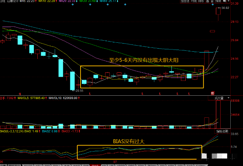Click the 叠 overlay chart icon
Image resolution: width=243 pixels, height=166 pixels.
coord(207,1)
